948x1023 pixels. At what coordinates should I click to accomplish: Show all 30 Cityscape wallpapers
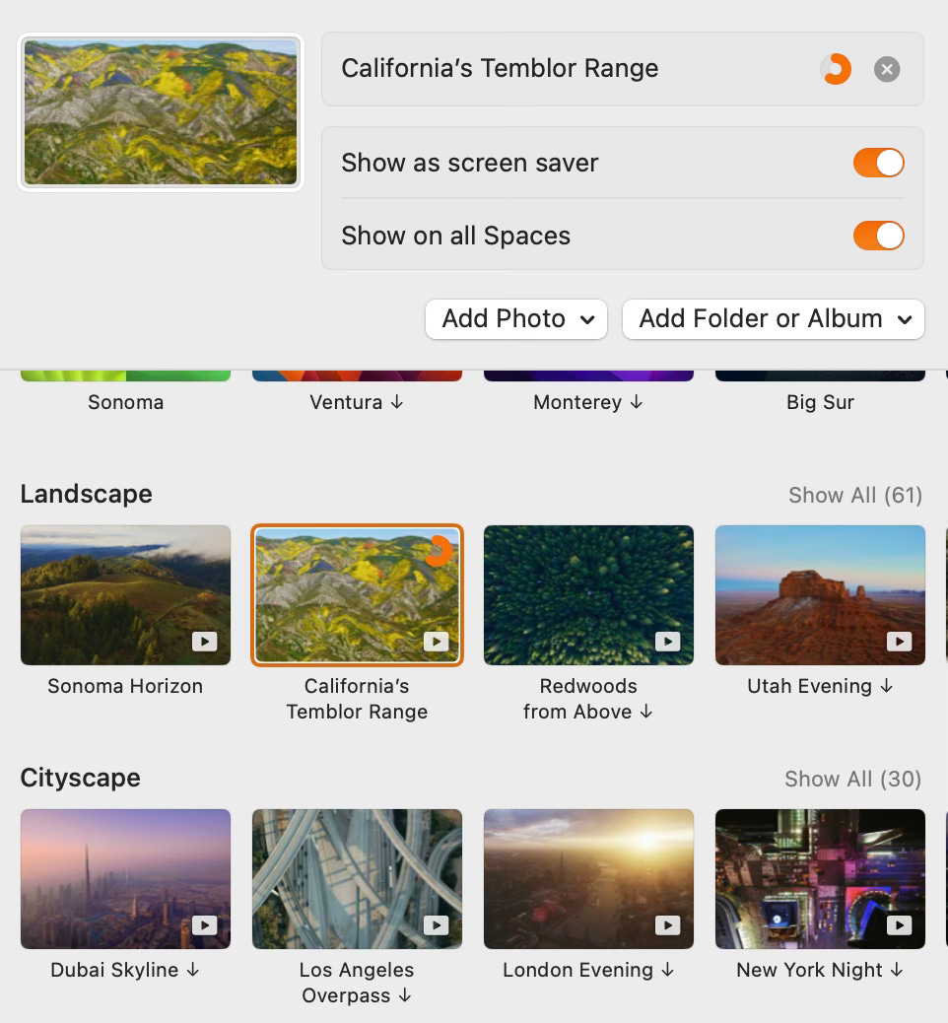852,779
